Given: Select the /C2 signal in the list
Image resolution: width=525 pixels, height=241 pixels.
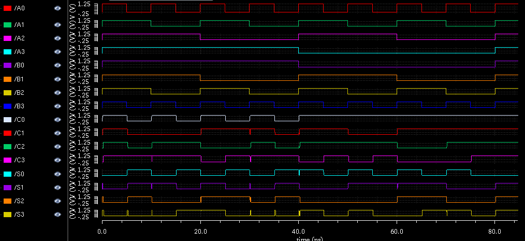Looking at the screenshot, I should pyautogui.click(x=19, y=146).
